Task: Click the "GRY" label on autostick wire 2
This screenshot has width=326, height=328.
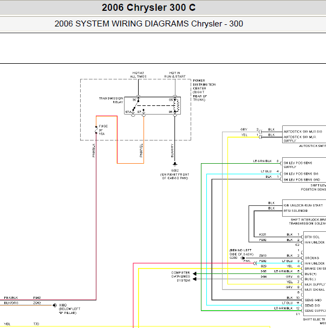Action: [244, 130]
